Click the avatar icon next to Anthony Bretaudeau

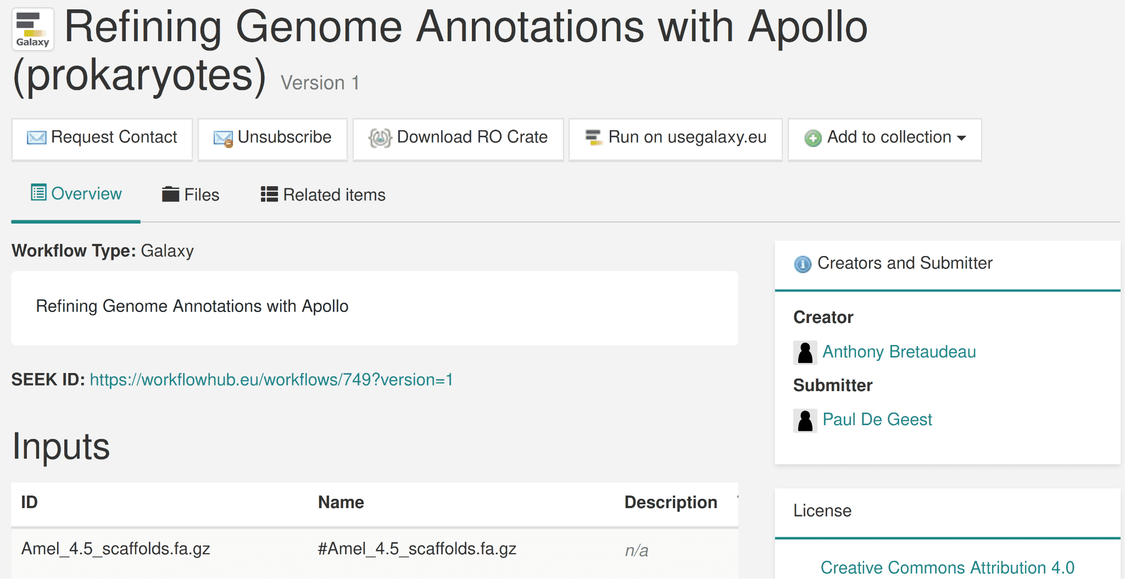[x=805, y=352]
